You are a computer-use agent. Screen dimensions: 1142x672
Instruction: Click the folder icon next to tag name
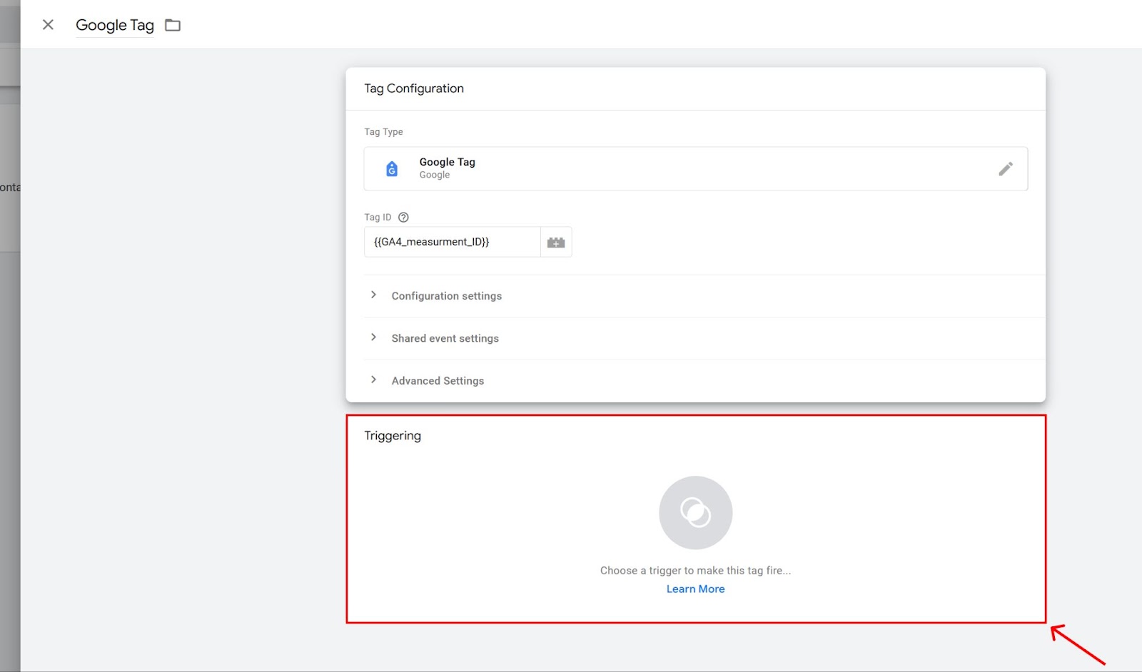tap(173, 25)
